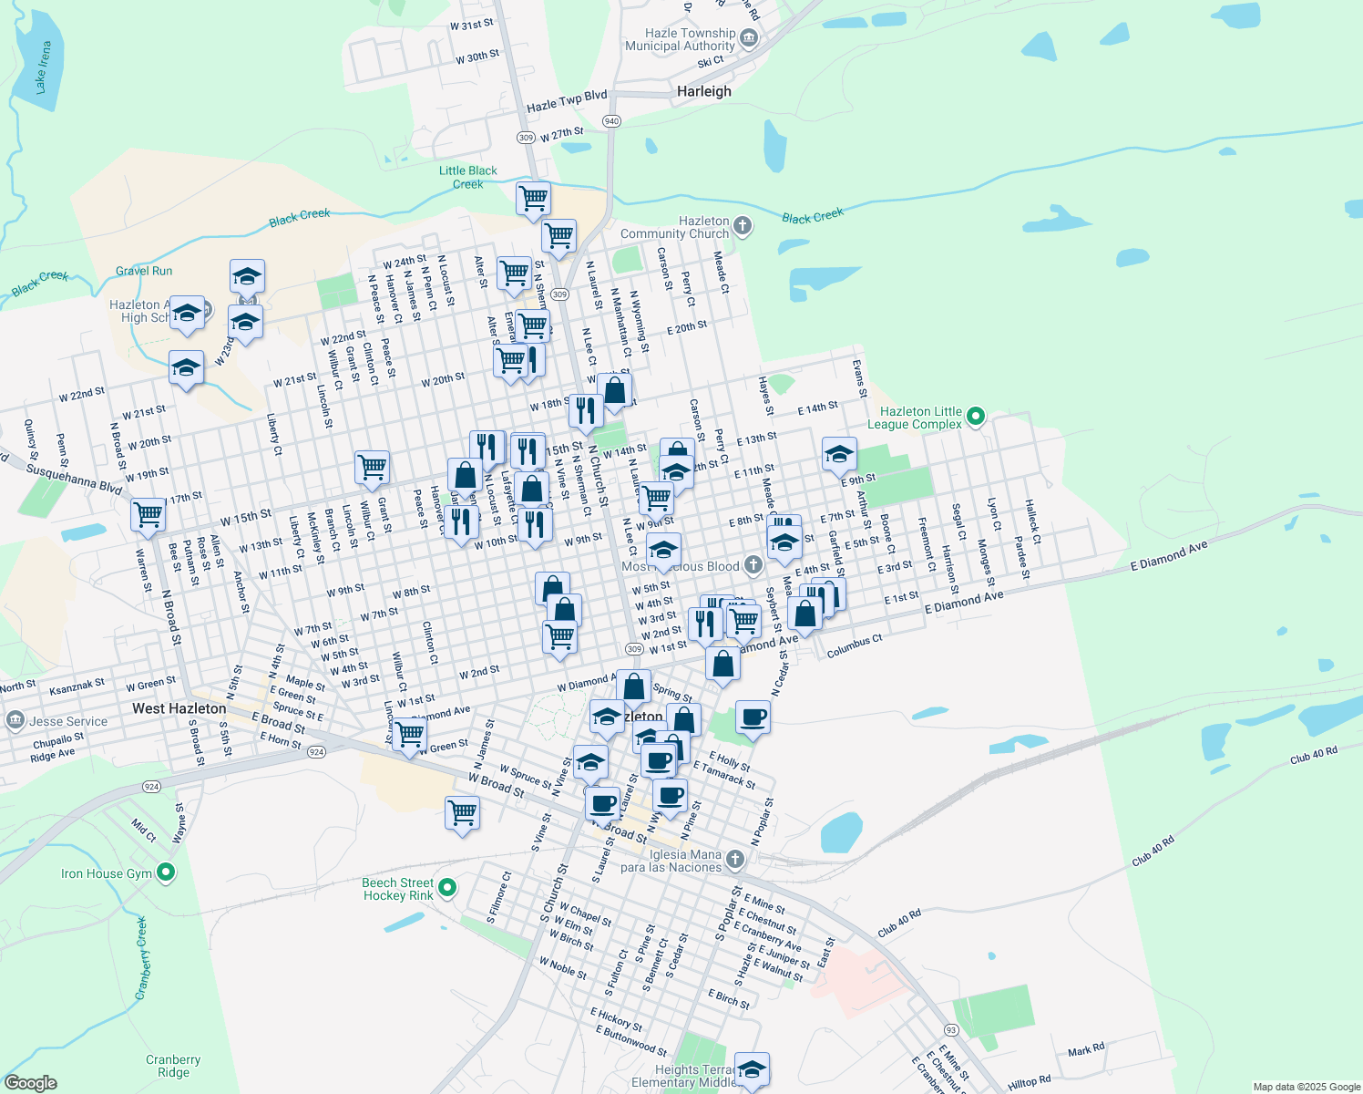Select the Mark Rd label

[x=1086, y=1050]
